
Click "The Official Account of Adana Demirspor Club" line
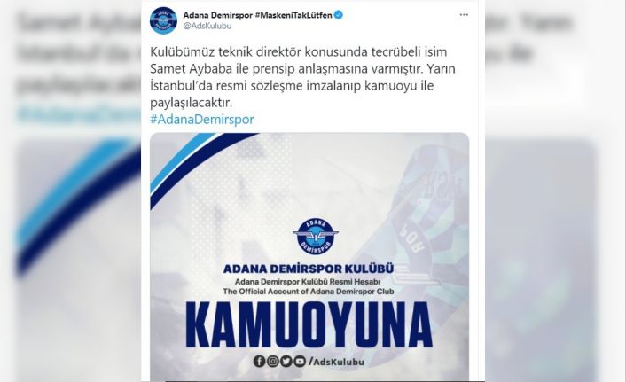[309, 292]
